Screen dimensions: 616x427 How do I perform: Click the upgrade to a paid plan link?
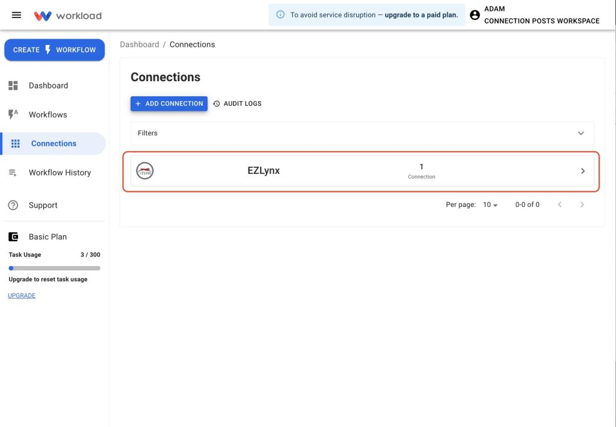(x=421, y=15)
